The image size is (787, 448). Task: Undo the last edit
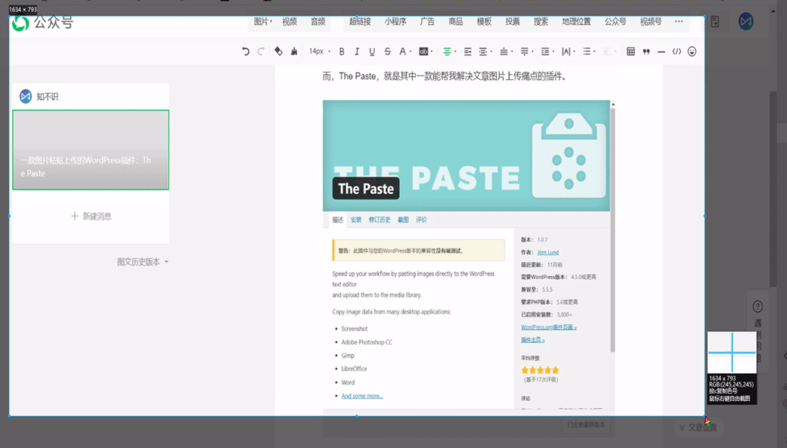[246, 52]
